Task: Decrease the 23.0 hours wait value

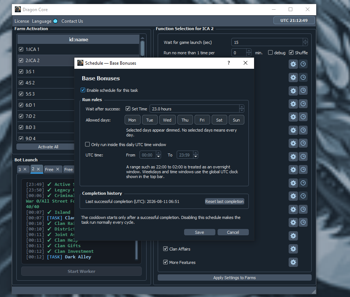Action: point(241,110)
